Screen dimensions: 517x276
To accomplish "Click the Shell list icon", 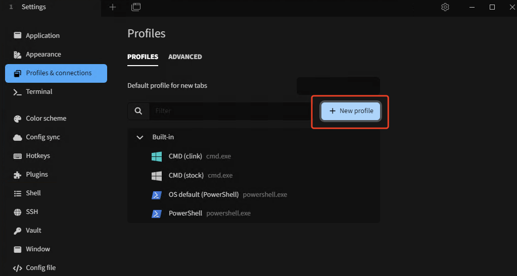I will point(18,193).
